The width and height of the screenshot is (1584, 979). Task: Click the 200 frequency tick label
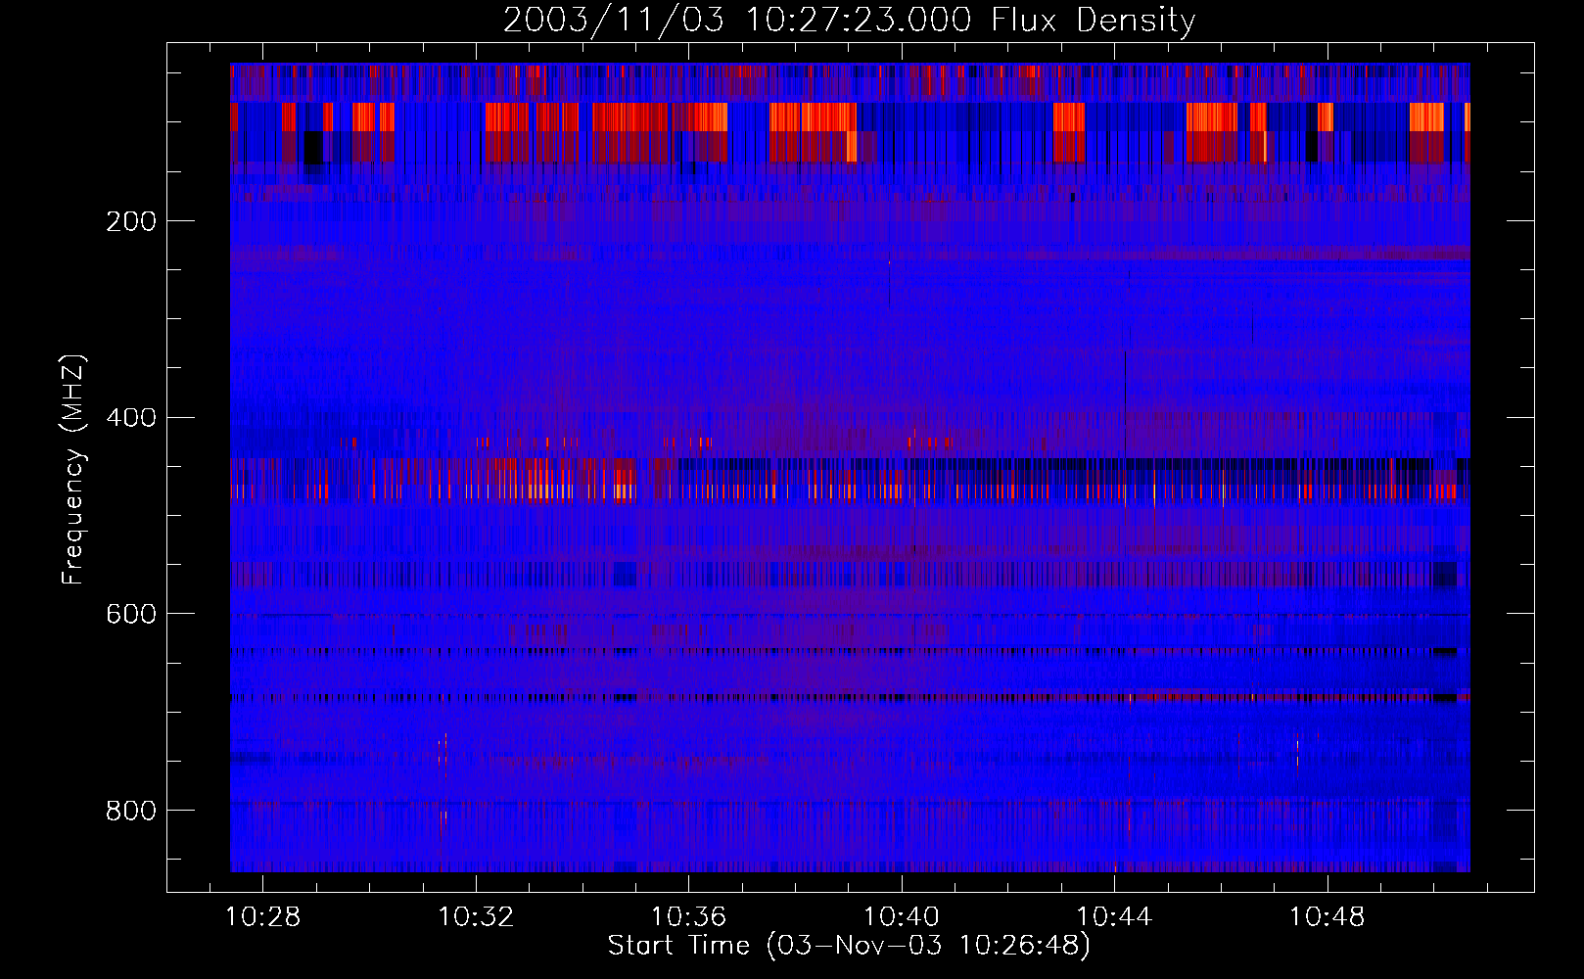click(x=131, y=221)
